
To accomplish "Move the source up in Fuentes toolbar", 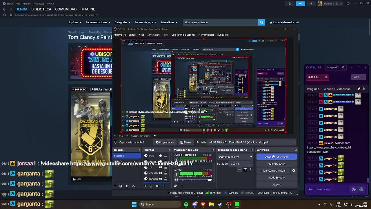I will point(164,186).
